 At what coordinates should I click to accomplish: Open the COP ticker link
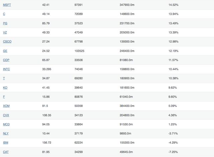pyautogui.click(x=6, y=60)
